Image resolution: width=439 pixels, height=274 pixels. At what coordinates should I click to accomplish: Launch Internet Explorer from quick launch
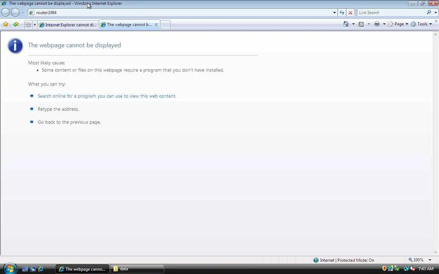click(x=41, y=269)
